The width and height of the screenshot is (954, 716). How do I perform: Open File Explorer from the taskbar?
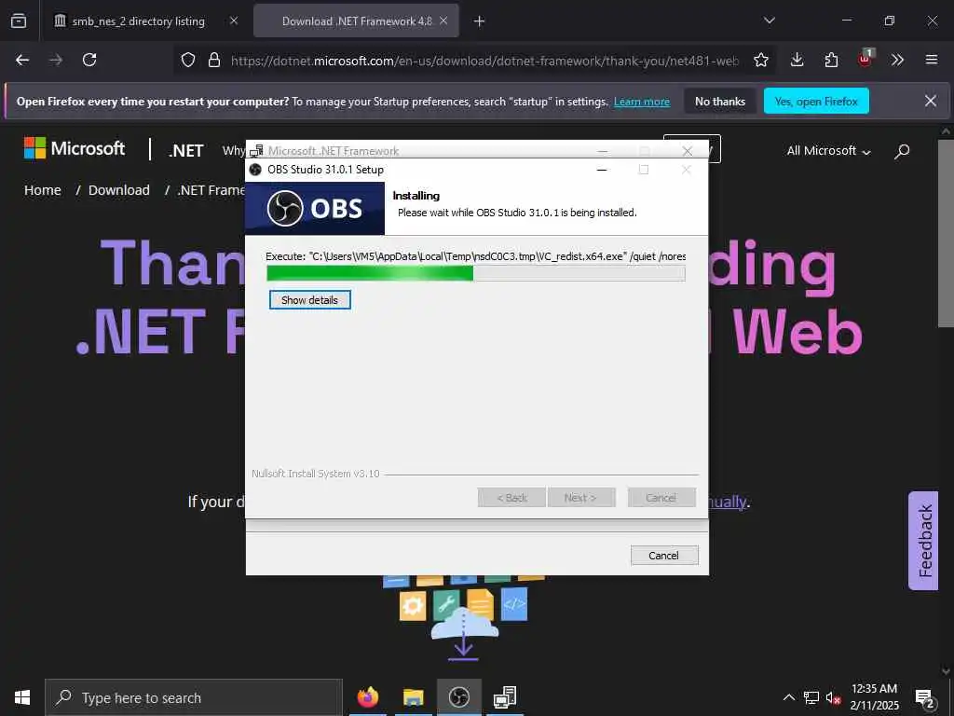click(x=413, y=697)
